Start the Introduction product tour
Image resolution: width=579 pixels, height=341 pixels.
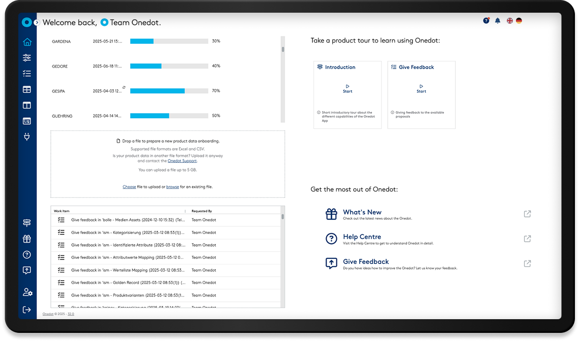coord(348,89)
